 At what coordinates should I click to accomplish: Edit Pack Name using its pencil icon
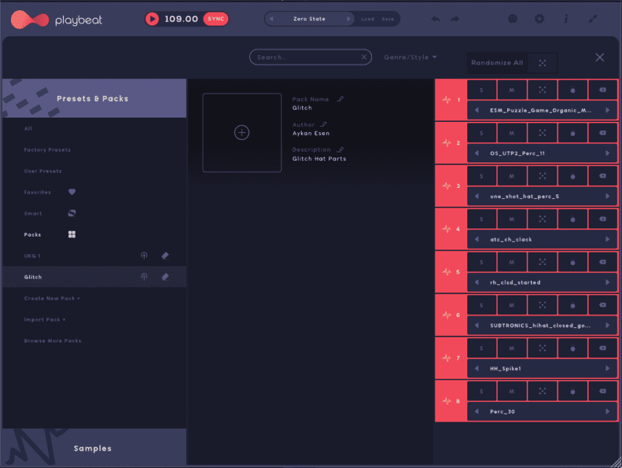pos(340,99)
